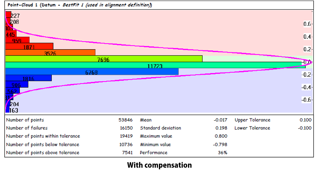Click the orange bar labeled 3526
This screenshot has height=181, width=319.
pyautogui.click(x=50, y=52)
